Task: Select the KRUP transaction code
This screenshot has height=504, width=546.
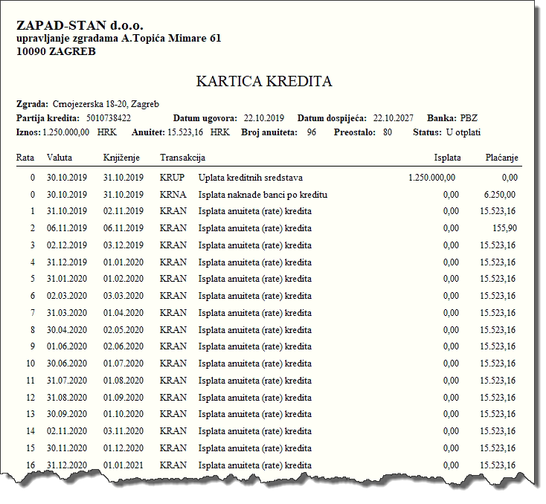Action: tap(172, 178)
